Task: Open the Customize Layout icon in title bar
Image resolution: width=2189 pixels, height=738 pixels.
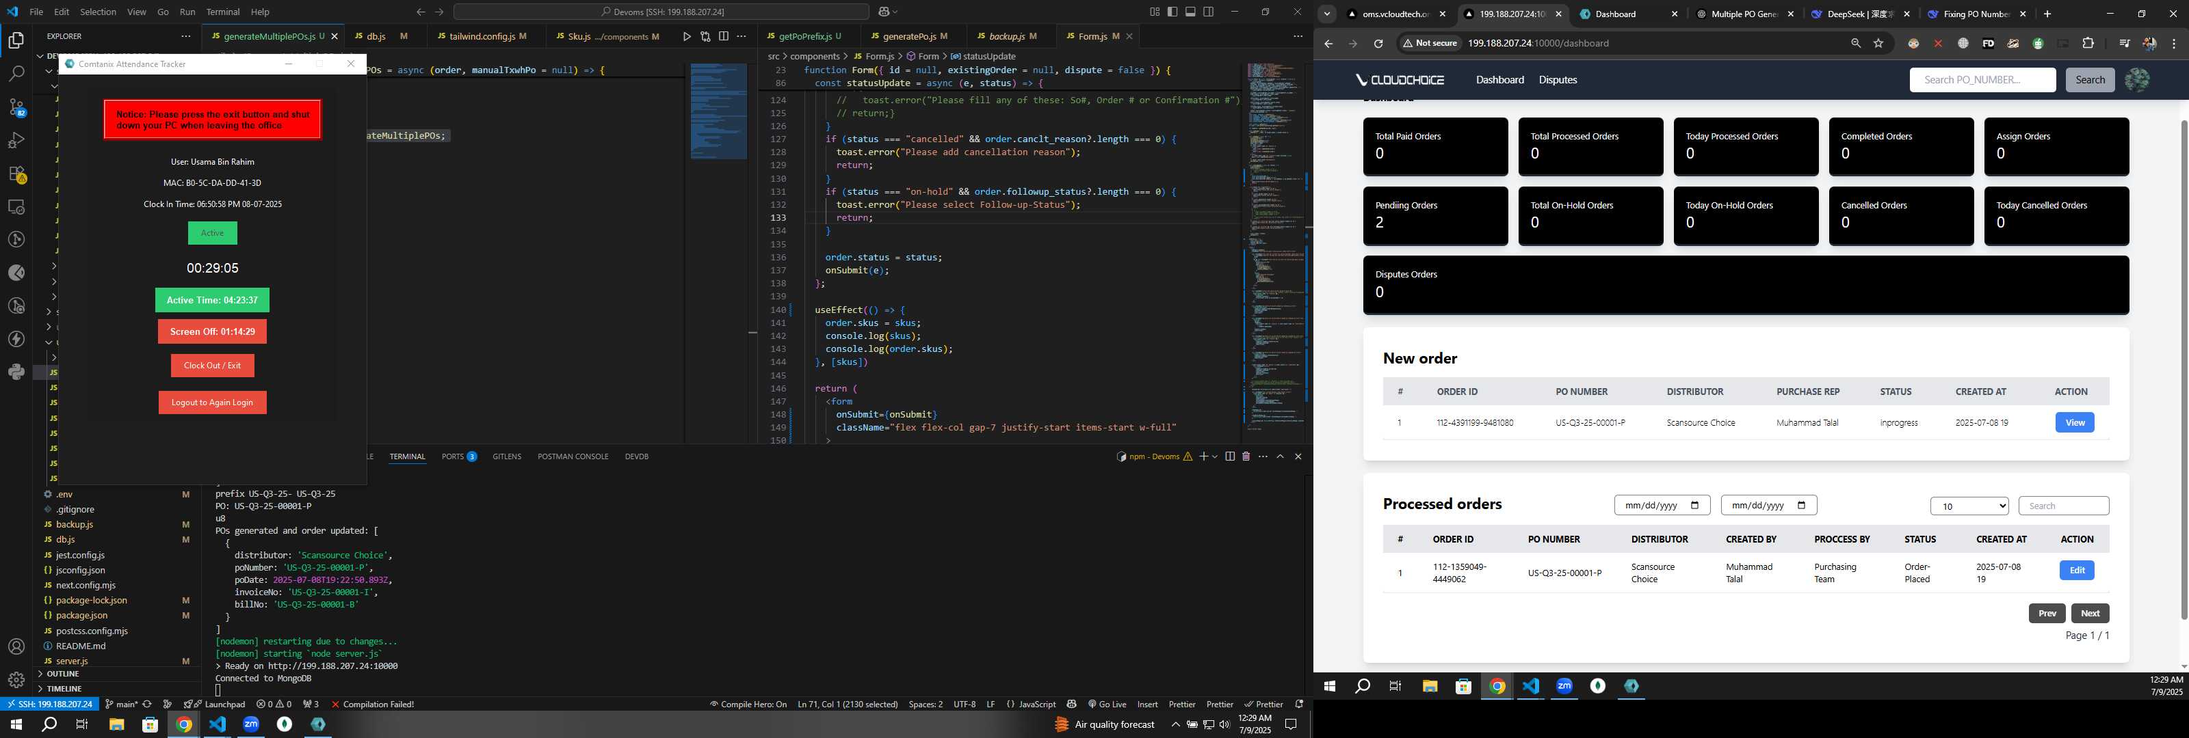Action: [x=1155, y=12]
